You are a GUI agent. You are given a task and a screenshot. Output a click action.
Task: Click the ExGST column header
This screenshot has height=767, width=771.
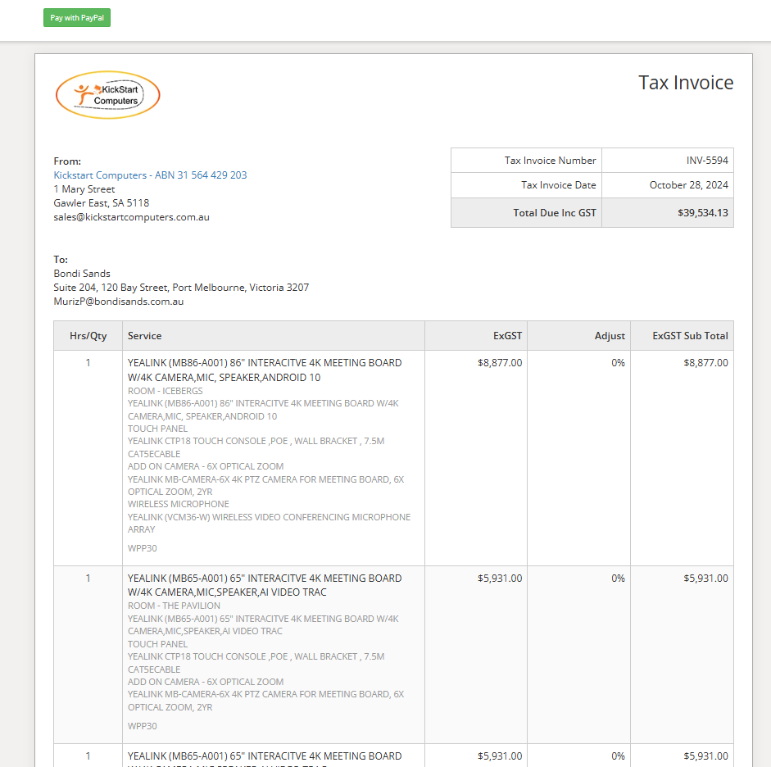[x=507, y=335]
